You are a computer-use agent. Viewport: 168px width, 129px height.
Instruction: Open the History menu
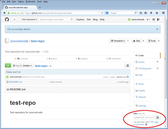pyautogui.click(x=21, y=2)
